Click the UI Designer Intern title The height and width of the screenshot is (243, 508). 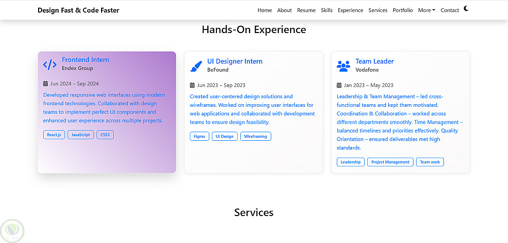tap(235, 61)
